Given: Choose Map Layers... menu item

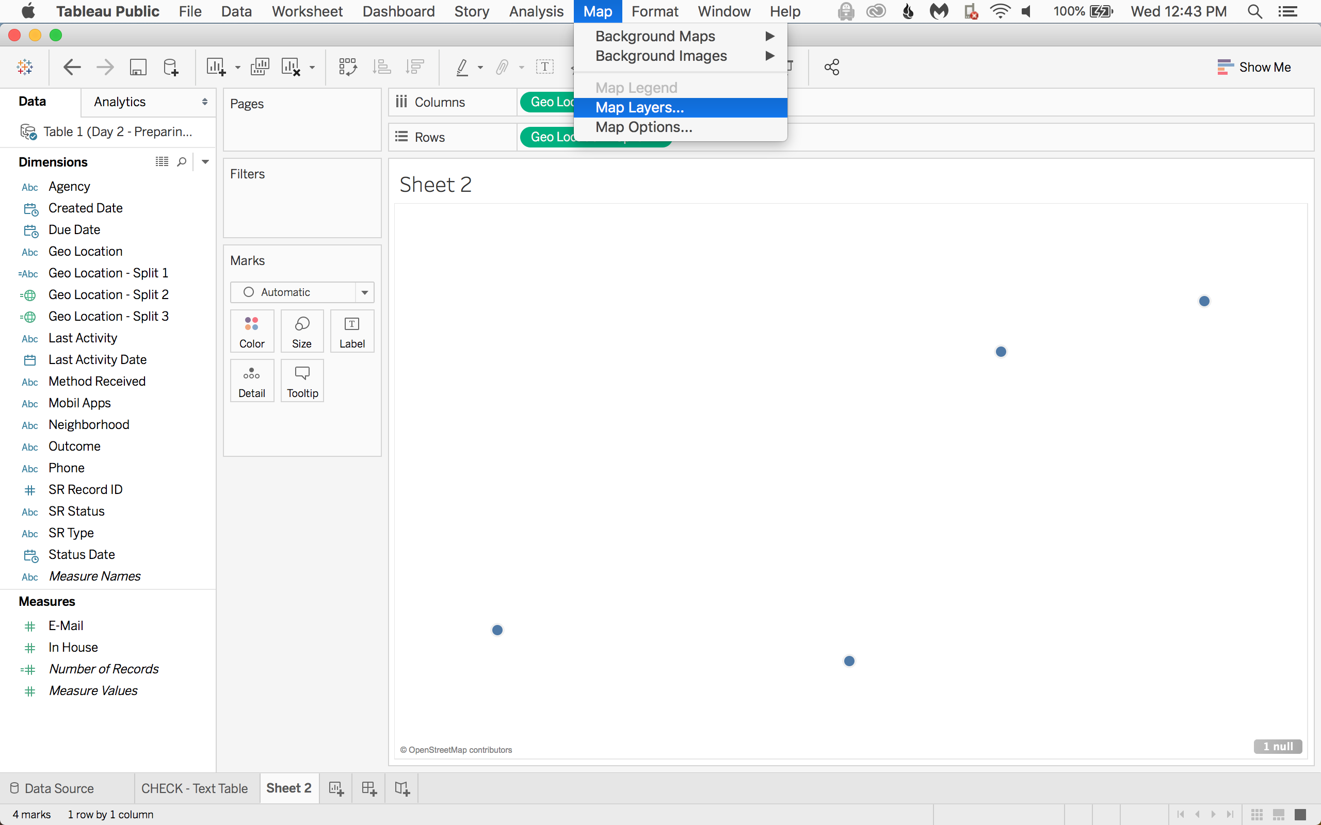Looking at the screenshot, I should (x=681, y=107).
